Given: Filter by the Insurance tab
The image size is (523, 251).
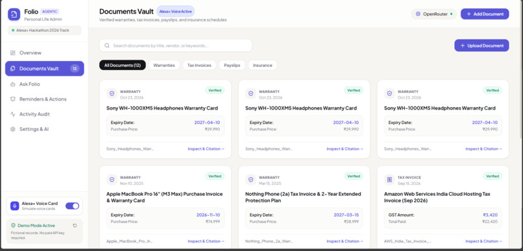Looking at the screenshot, I should tap(263, 66).
